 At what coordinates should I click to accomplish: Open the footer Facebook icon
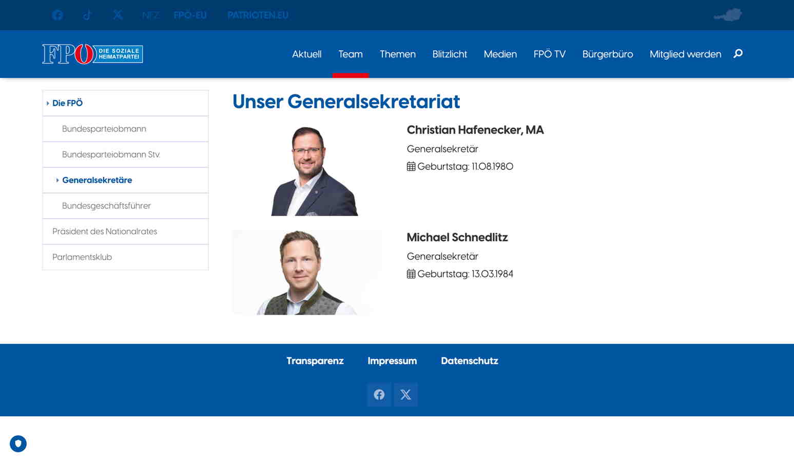[x=379, y=394]
